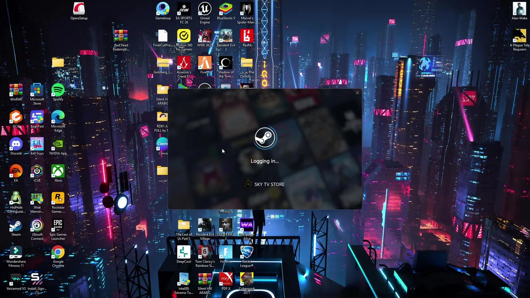The width and height of the screenshot is (530, 298).
Task: Launch the Cyberpunk 2077 shortcut
Action: pyautogui.click(x=247, y=283)
